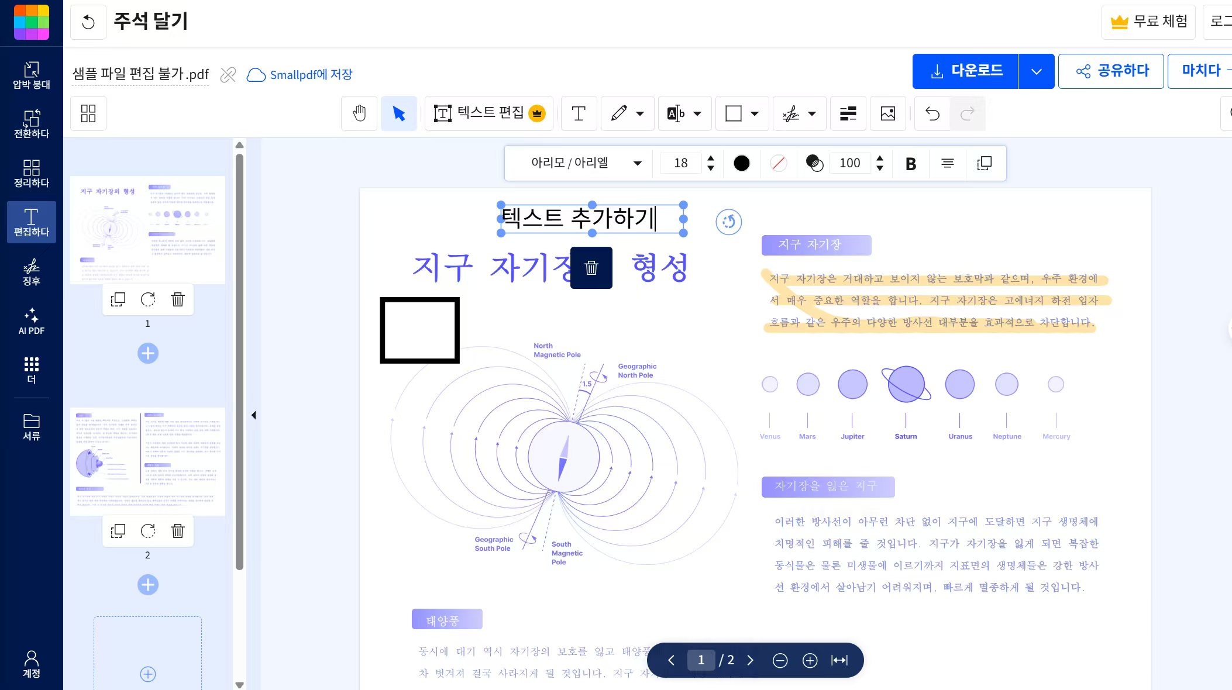
Task: Toggle bold text formatting
Action: pyautogui.click(x=911, y=164)
